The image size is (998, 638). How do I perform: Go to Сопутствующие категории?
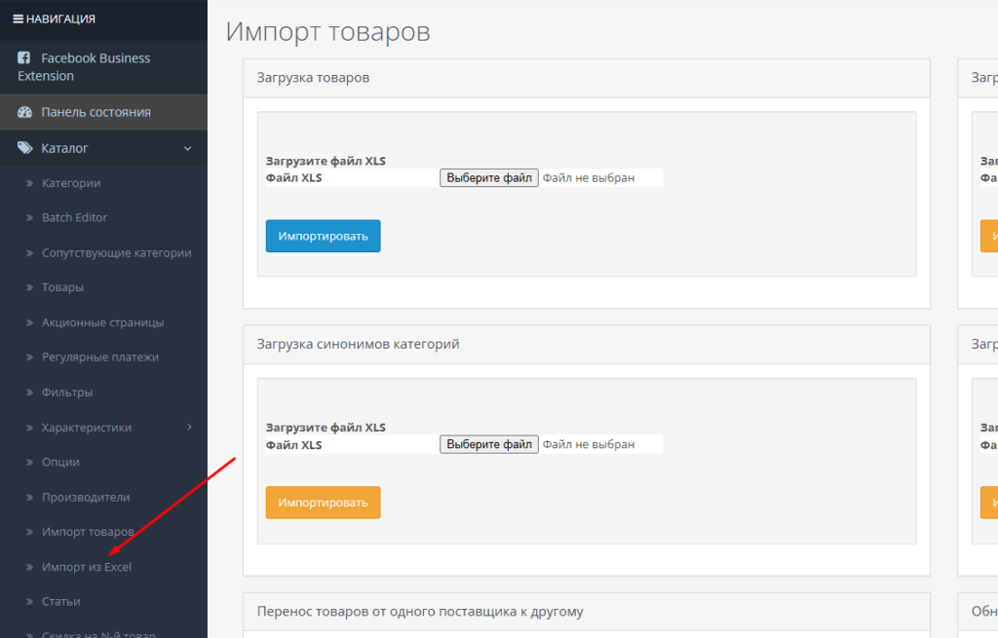click(x=116, y=253)
